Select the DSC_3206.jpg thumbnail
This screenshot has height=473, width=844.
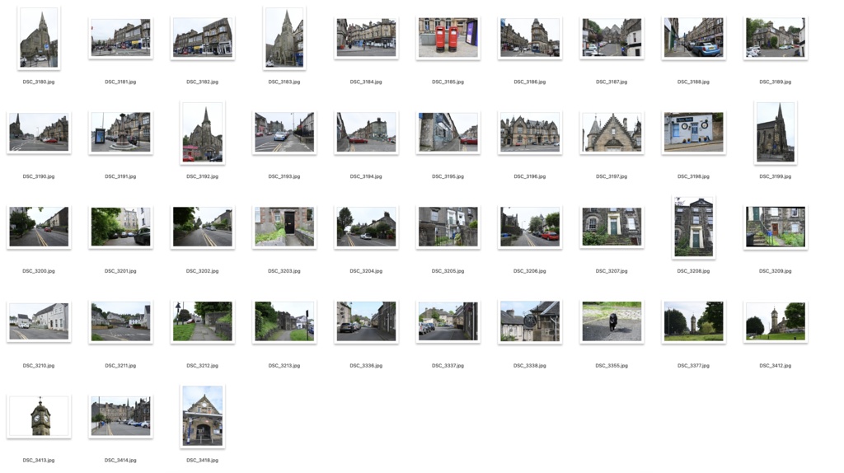point(530,227)
